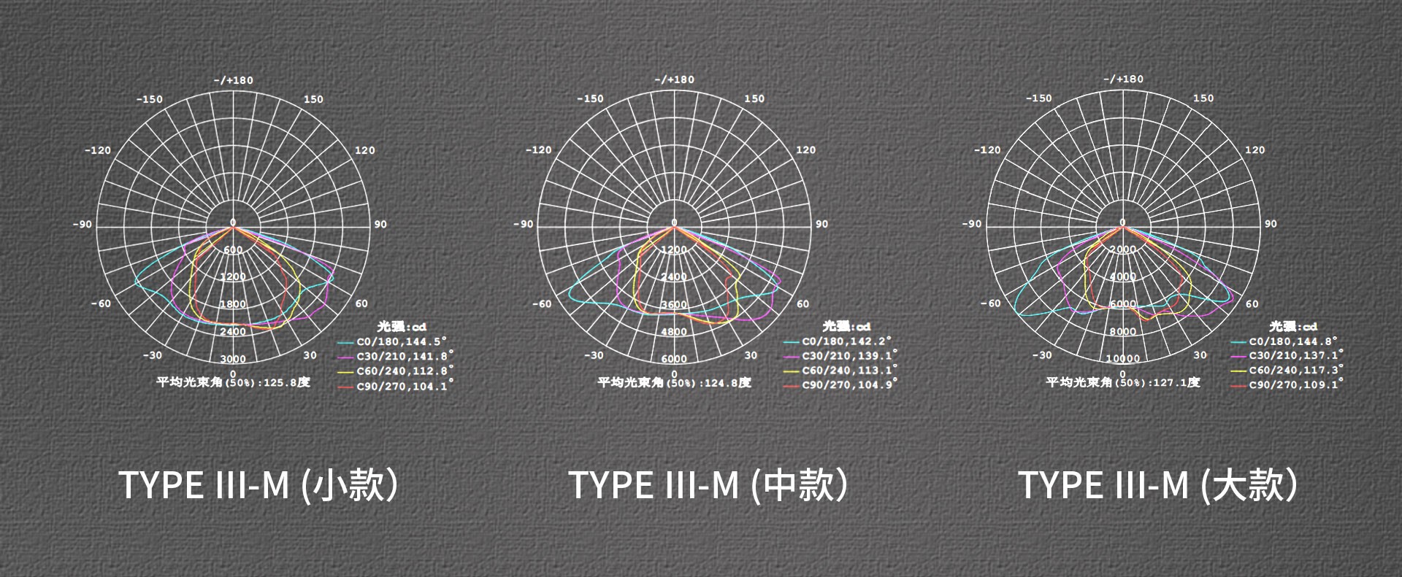Select the cyan C0/180,144.5° legend line
Image resolution: width=1402 pixels, height=577 pixels.
pos(345,342)
